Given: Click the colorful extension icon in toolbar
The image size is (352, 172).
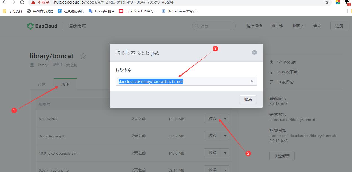Looking at the screenshot, I should 338,2.
